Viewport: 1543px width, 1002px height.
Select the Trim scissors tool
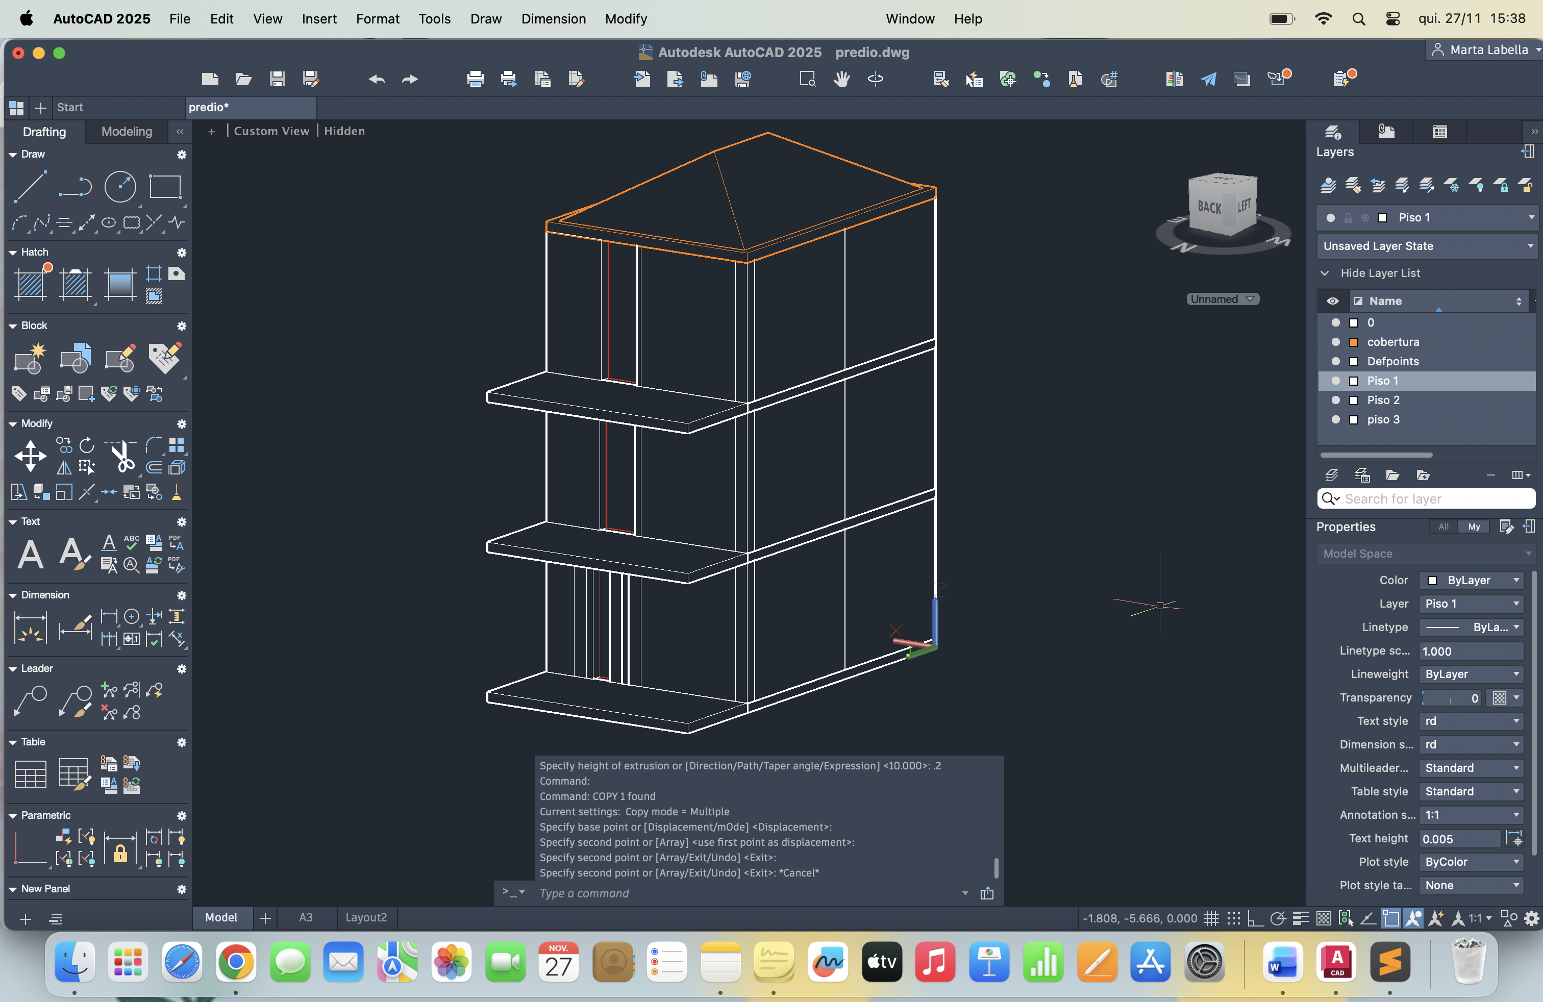(122, 457)
